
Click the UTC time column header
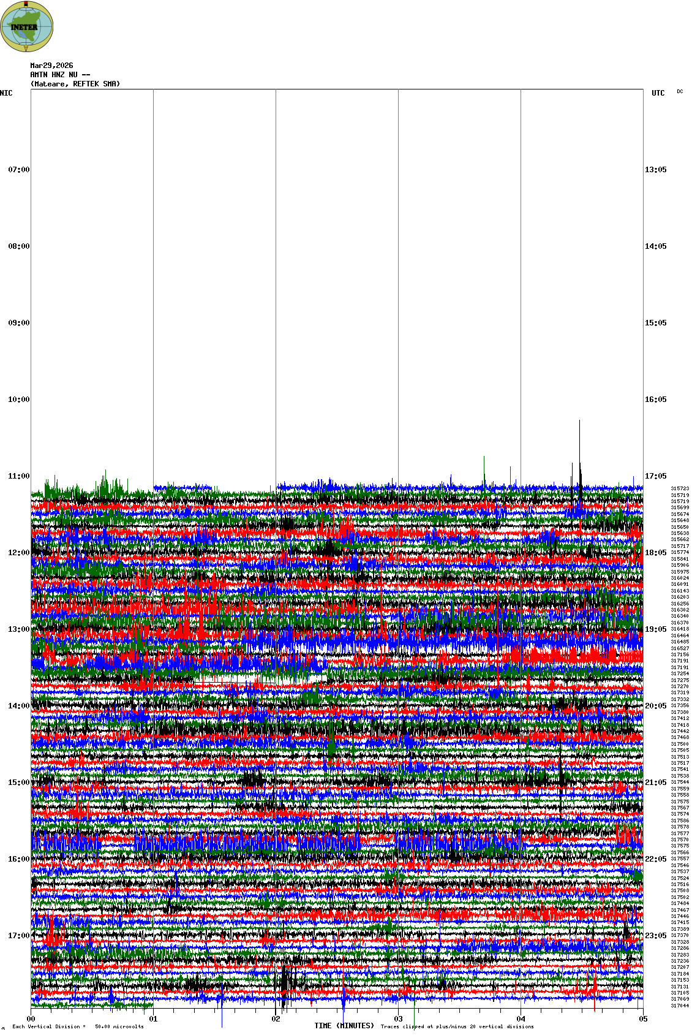coord(658,93)
